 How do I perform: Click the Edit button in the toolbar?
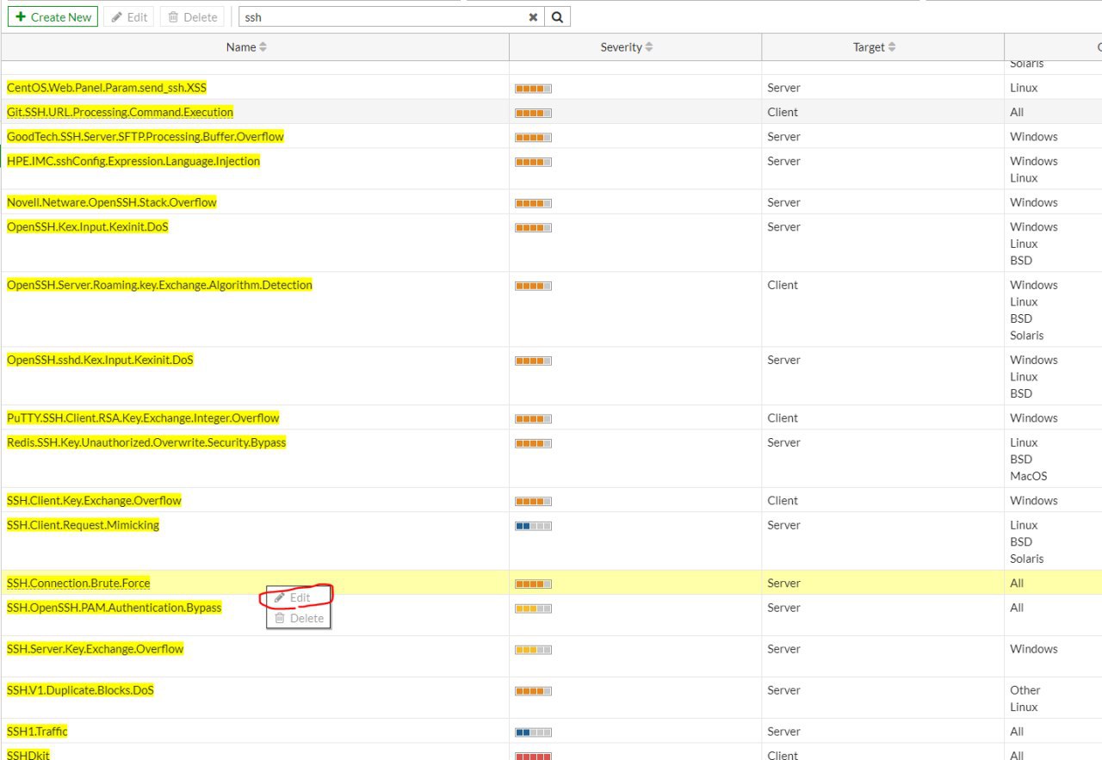[129, 17]
